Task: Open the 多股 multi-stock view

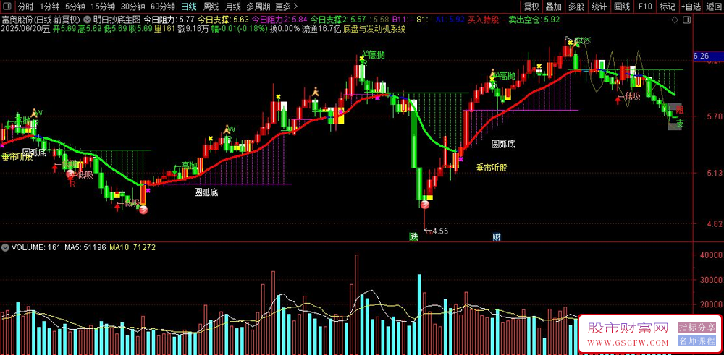Action: point(576,7)
